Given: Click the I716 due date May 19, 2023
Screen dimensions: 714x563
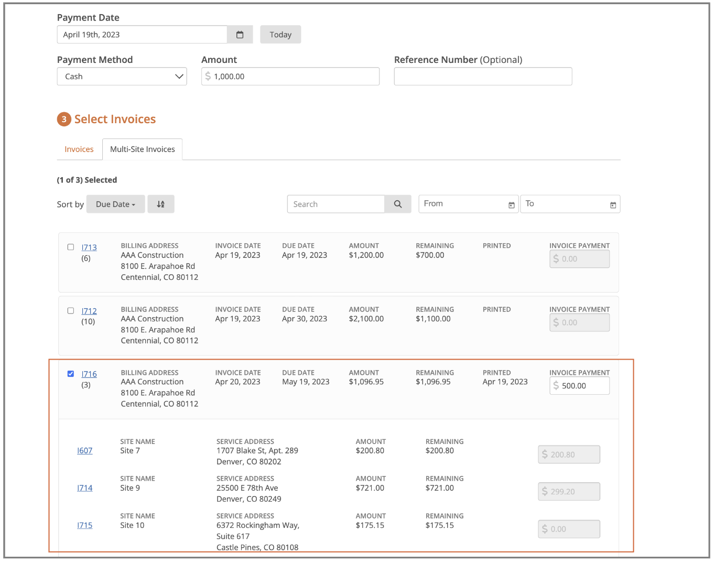Looking at the screenshot, I should pyautogui.click(x=306, y=382).
